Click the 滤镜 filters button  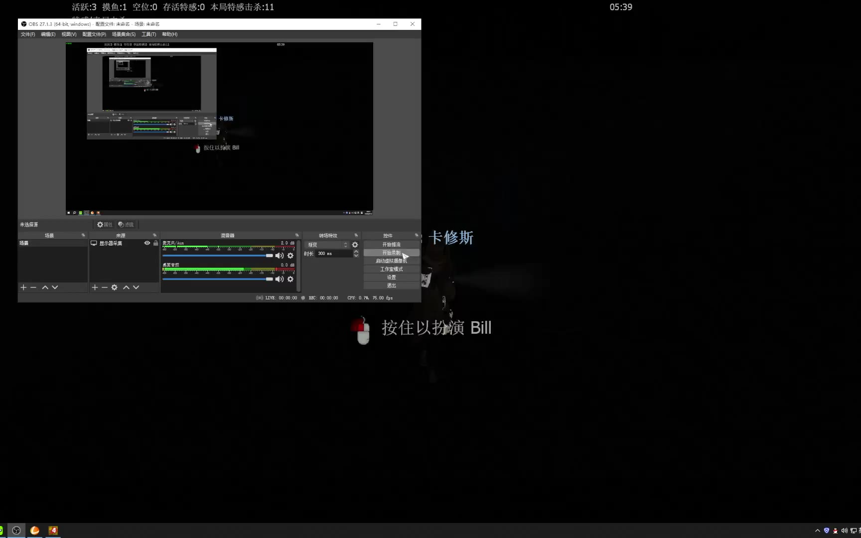[126, 225]
